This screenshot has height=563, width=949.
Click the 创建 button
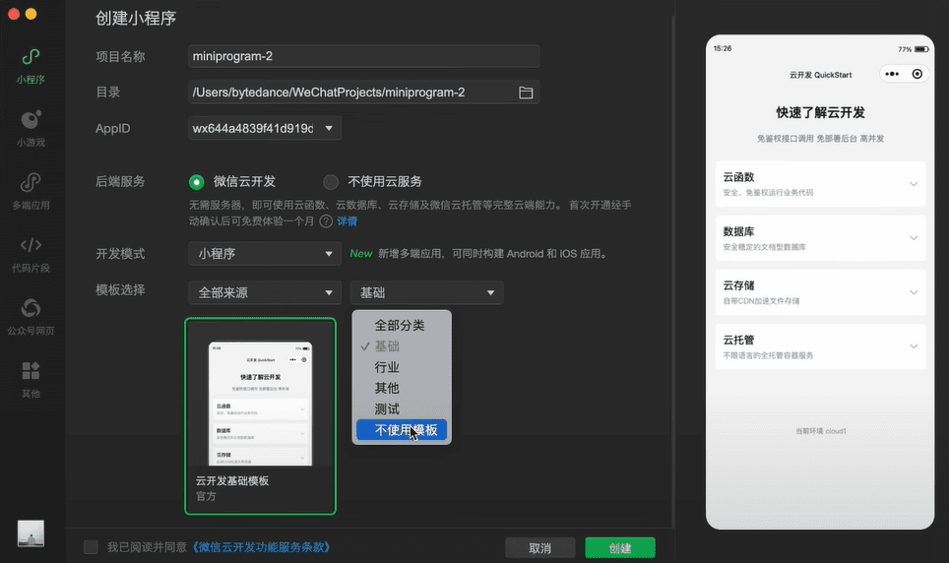(x=620, y=548)
